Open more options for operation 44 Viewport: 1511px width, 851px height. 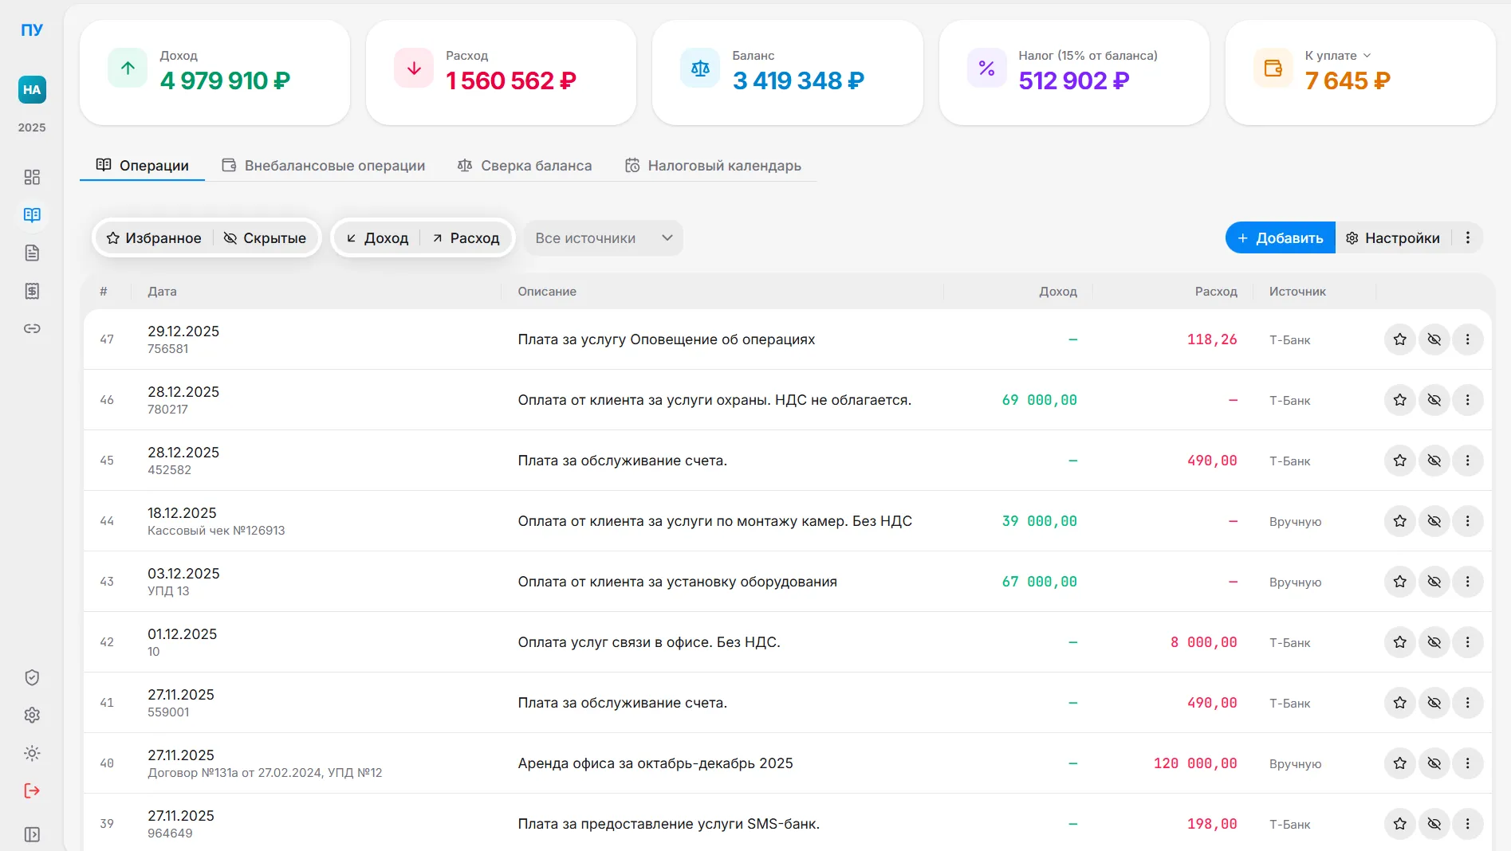1467,521
